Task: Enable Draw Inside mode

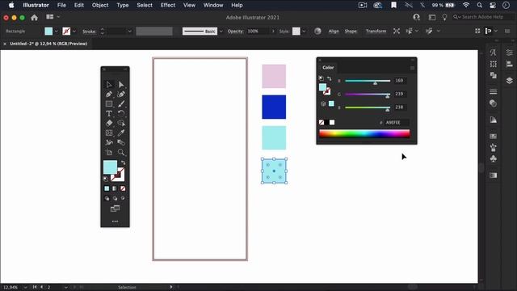Action: [123, 198]
